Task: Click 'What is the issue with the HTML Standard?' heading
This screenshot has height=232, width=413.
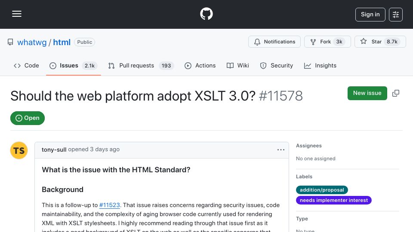Action: [x=116, y=170]
